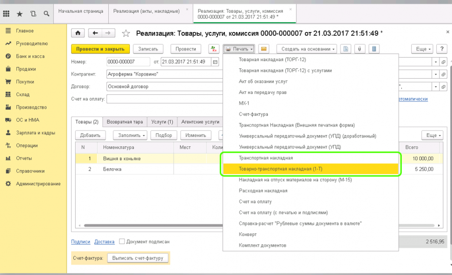Viewport: 452px width, 275px height.
Task: Click the paperclip attachments icon
Action: pos(359,49)
